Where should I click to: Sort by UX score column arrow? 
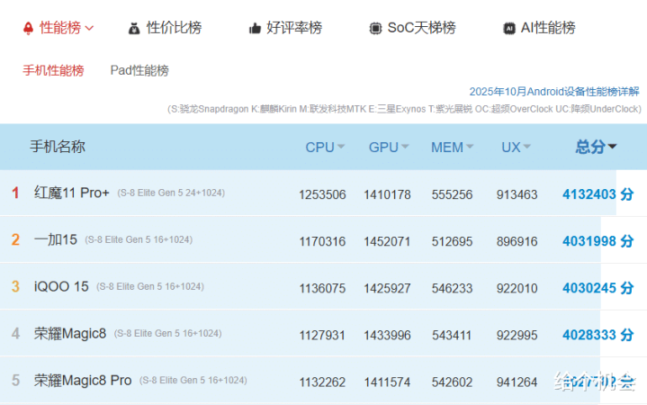[x=527, y=148]
